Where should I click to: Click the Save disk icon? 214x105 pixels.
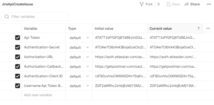(169, 4)
